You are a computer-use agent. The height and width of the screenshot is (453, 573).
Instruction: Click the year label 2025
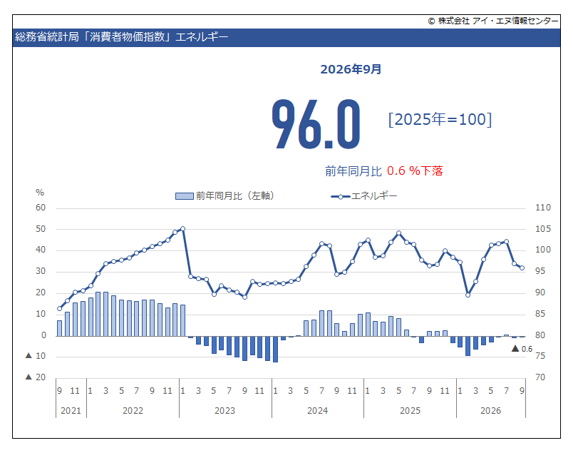click(410, 411)
